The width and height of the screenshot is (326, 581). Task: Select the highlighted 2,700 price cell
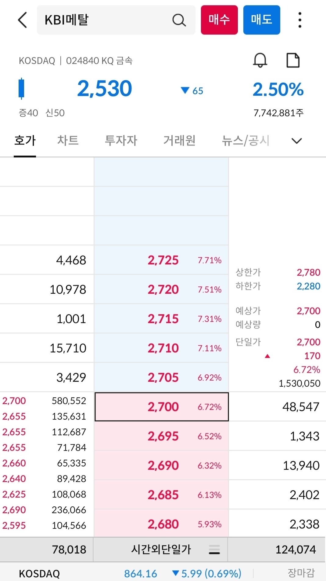click(162, 407)
